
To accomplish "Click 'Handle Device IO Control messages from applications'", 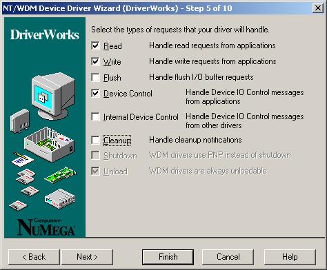I will [245, 96].
